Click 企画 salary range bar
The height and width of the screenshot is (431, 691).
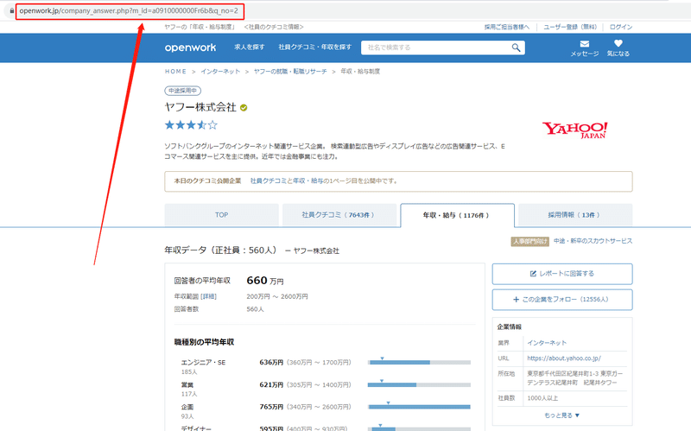pyautogui.click(x=419, y=407)
